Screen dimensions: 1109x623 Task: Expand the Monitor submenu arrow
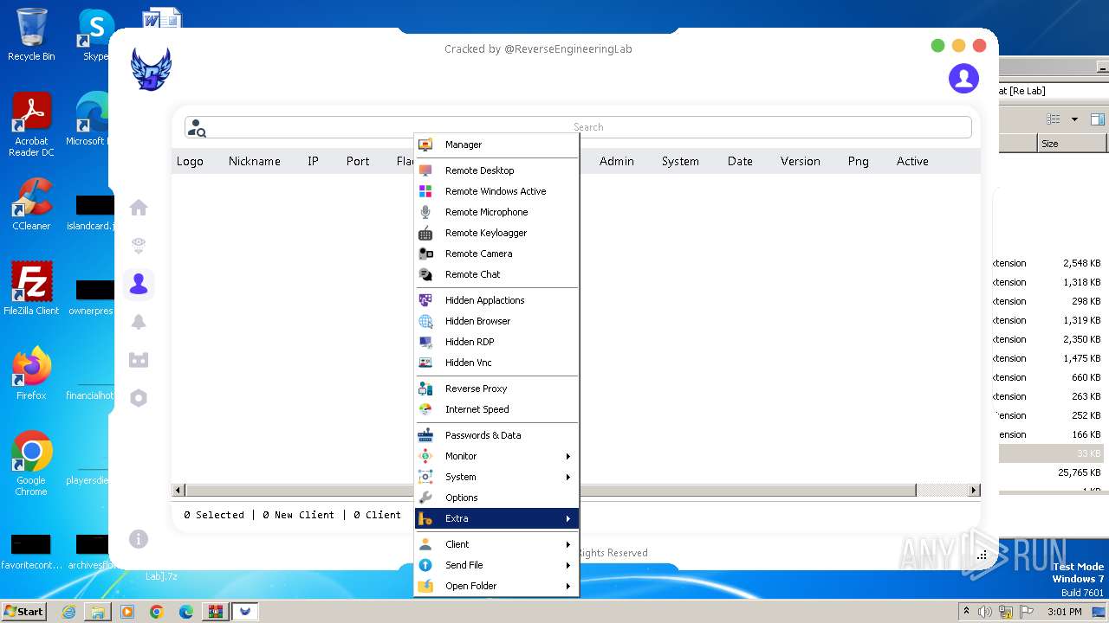[568, 456]
